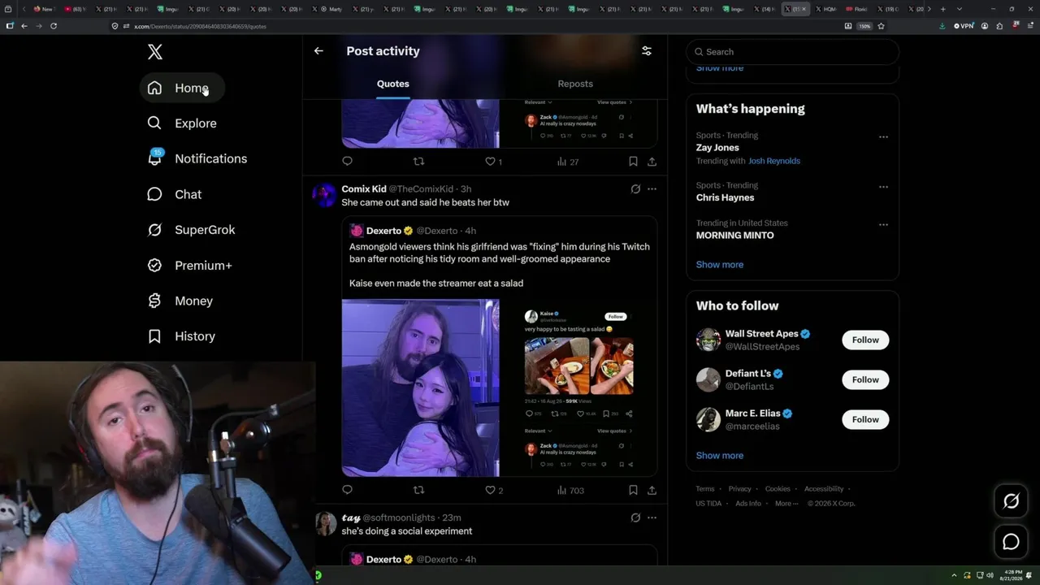Open more options for Chris Haynes trend
Viewport: 1040px width, 585px height.
pyautogui.click(x=883, y=186)
